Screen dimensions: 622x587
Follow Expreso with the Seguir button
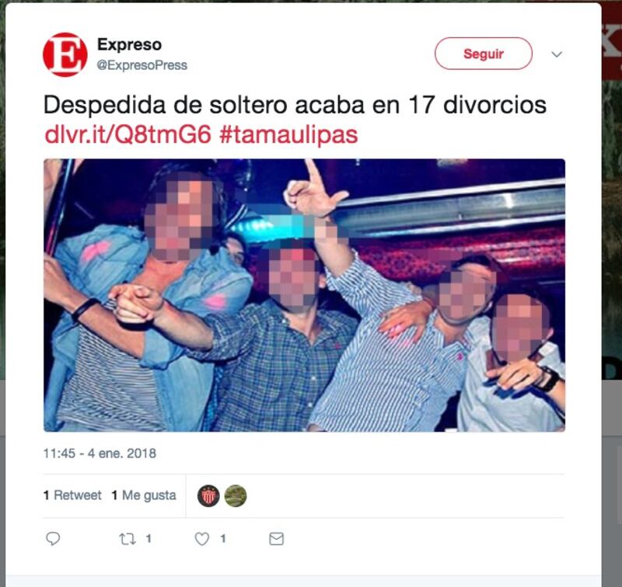[484, 54]
